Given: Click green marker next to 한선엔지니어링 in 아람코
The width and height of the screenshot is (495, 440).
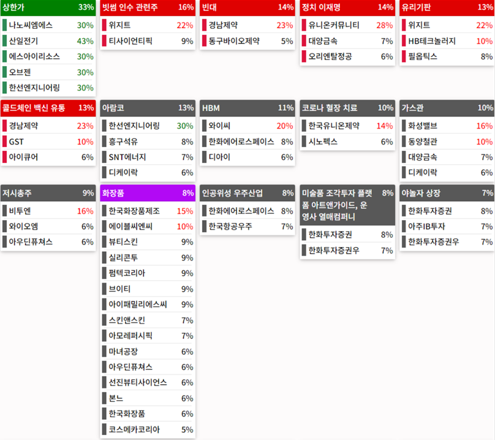Looking at the screenshot, I should pyautogui.click(x=105, y=124).
